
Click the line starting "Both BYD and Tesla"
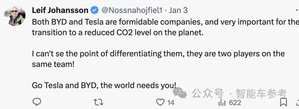click(x=166, y=22)
